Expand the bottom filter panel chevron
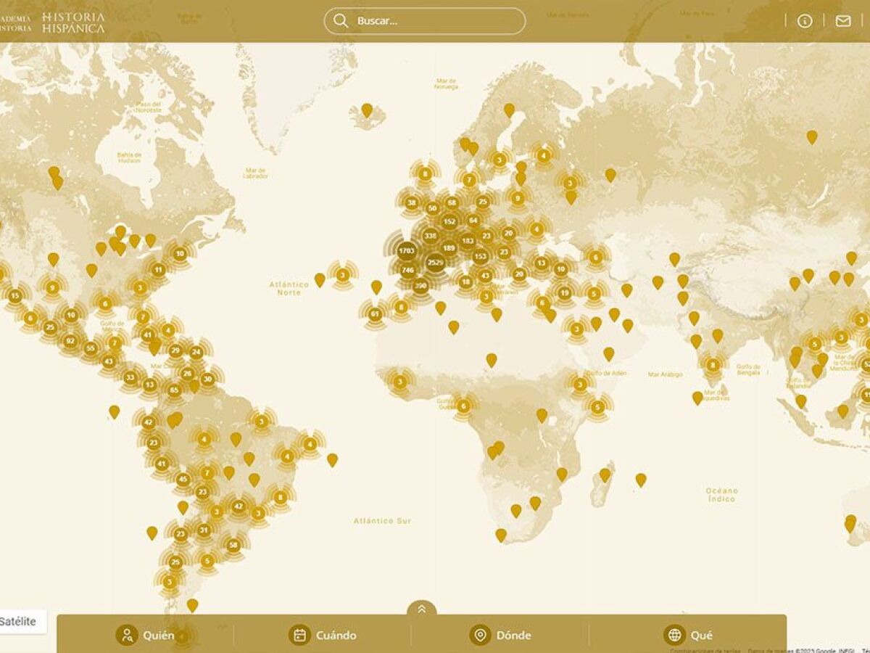Image resolution: width=870 pixels, height=653 pixels. [422, 609]
